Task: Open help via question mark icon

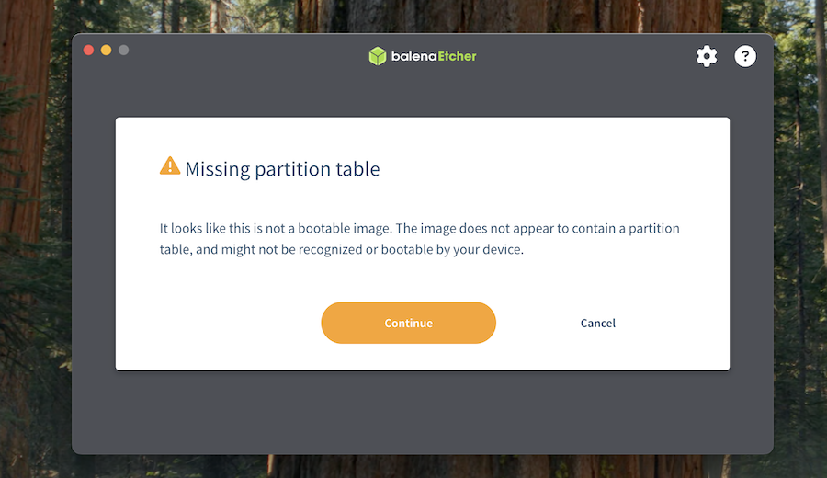Action: click(x=745, y=57)
